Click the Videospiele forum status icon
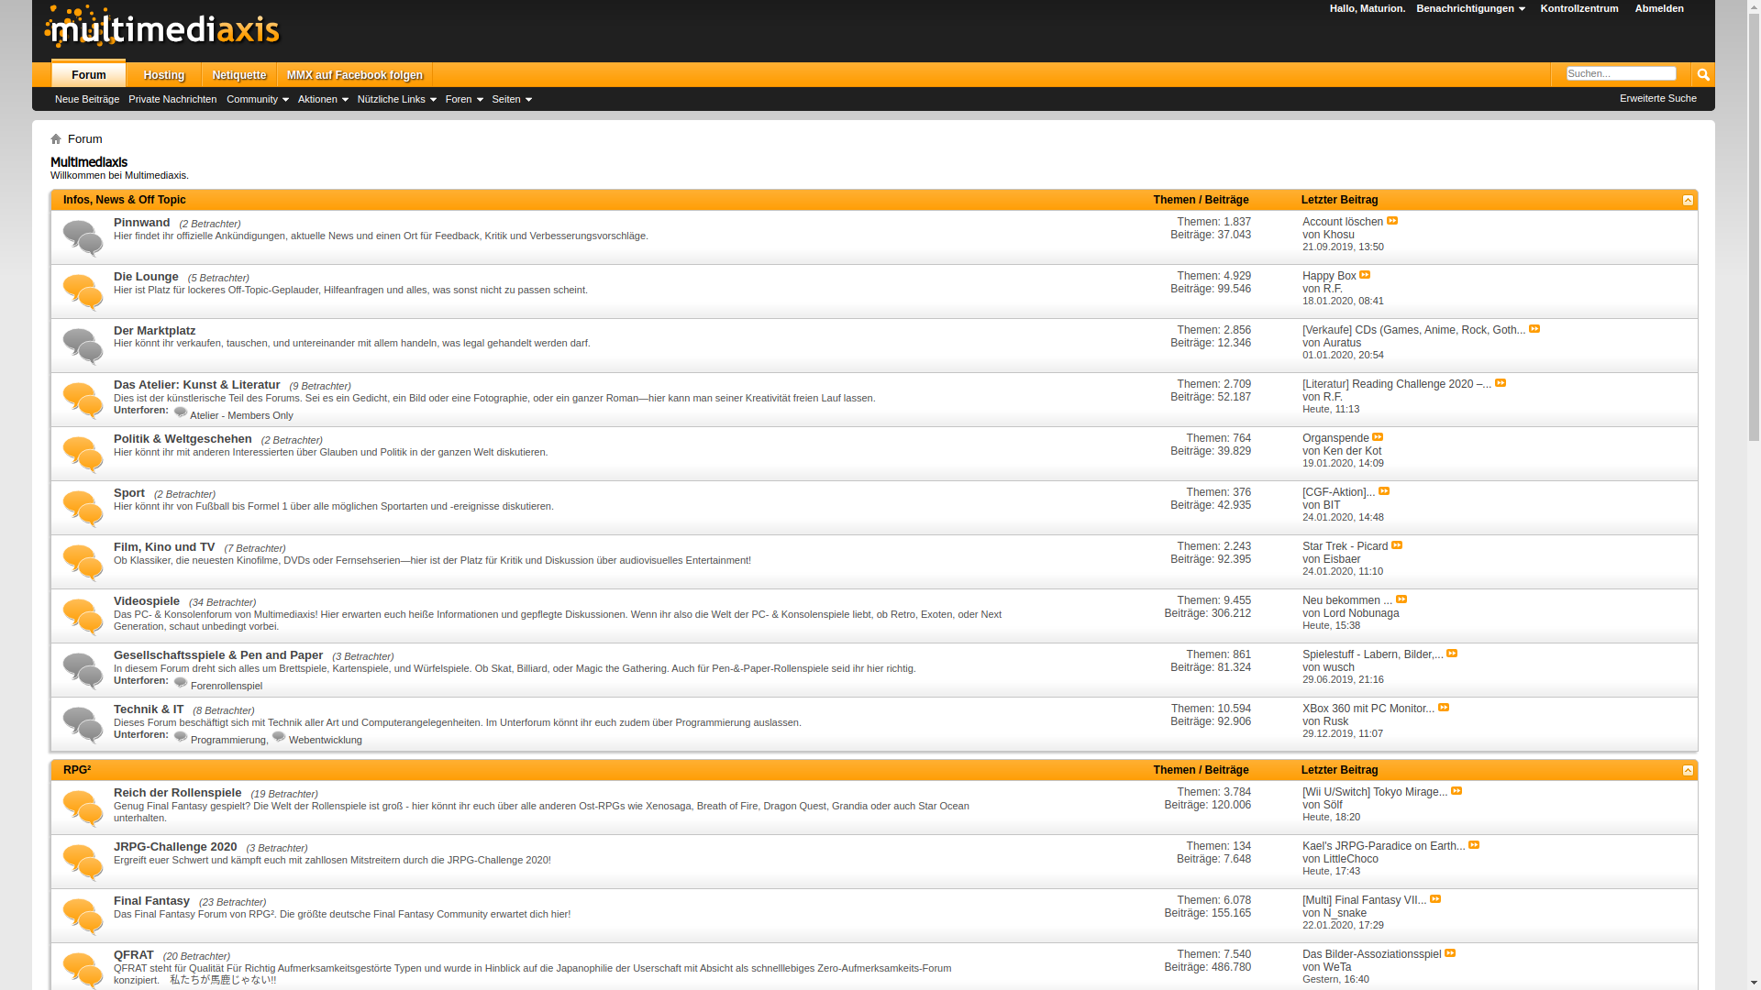Viewport: 1761px width, 990px height. click(83, 617)
